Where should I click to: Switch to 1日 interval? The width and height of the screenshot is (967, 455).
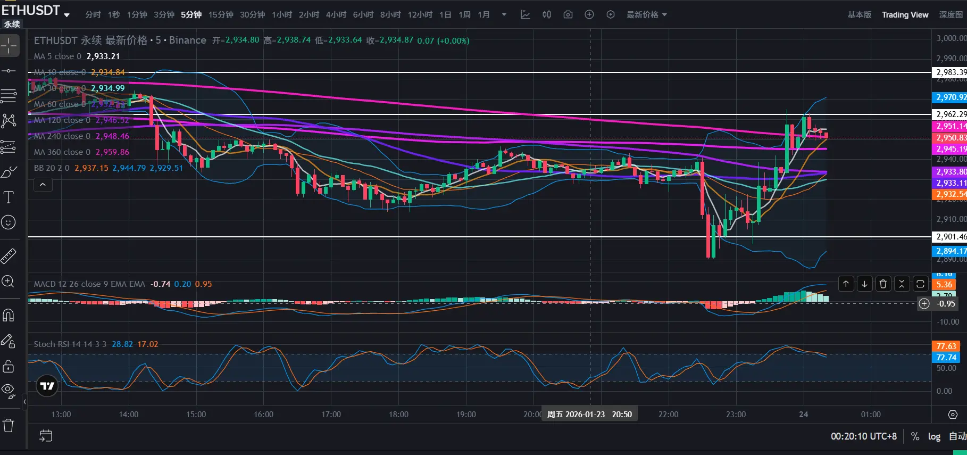click(445, 14)
